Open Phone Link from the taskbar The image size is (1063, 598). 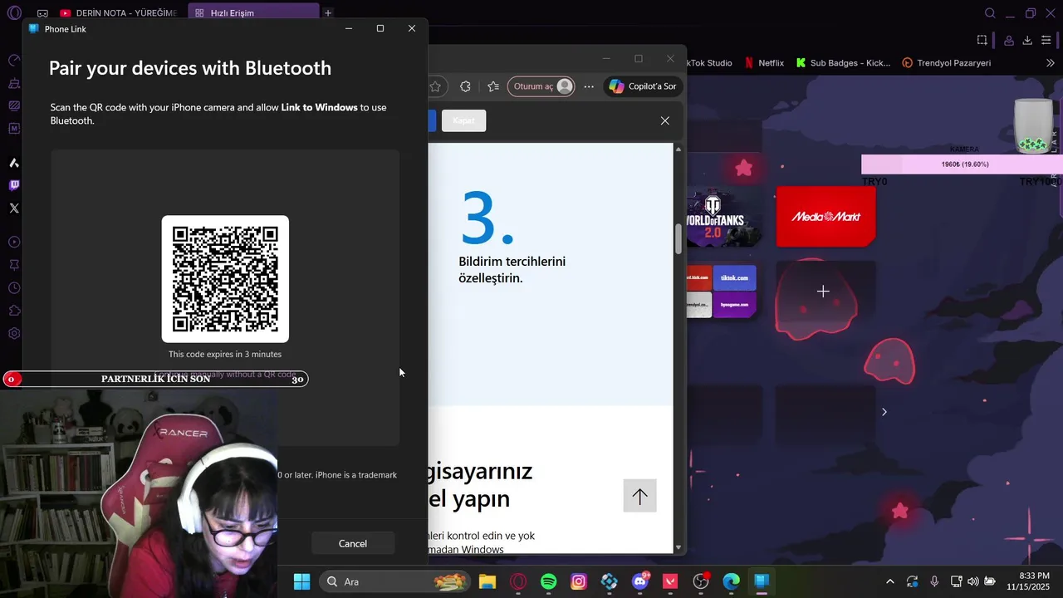pyautogui.click(x=762, y=581)
